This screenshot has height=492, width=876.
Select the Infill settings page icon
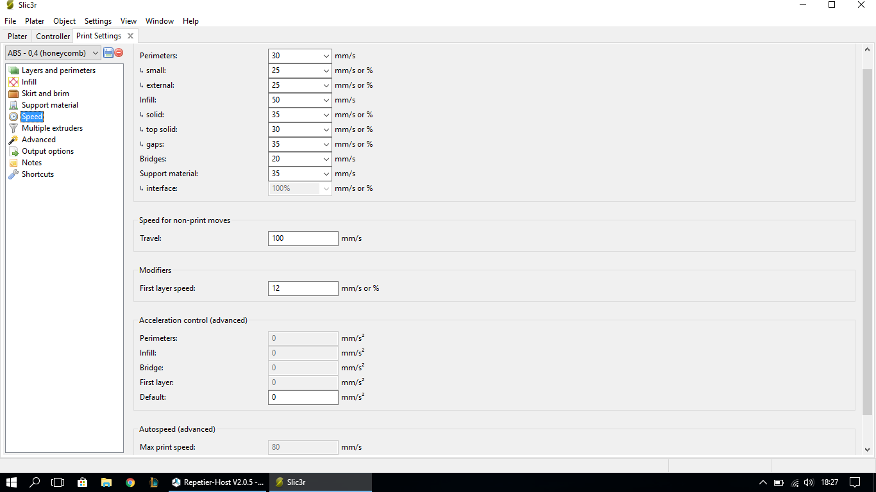coord(13,82)
